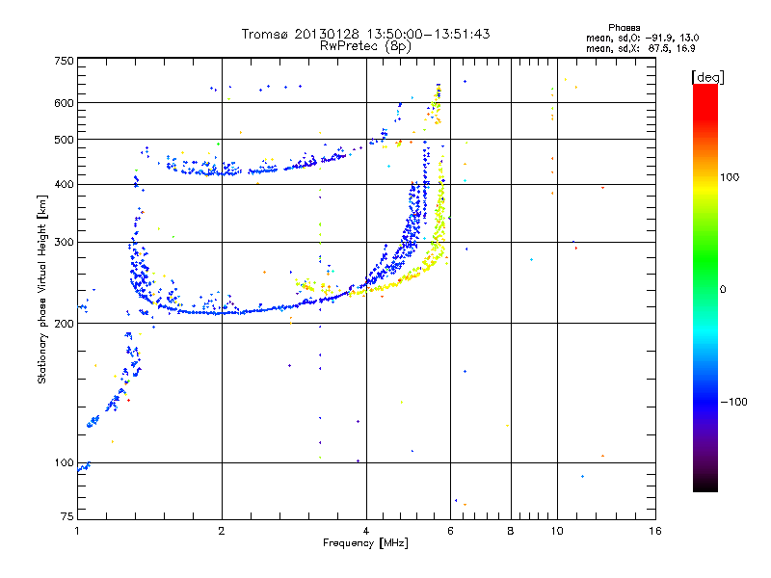This screenshot has width=771, height=578.
Task: Pick the black bottom of the phase colorbar
Action: 705,485
